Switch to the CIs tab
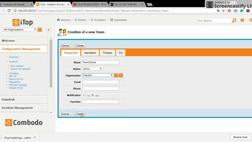The height and width of the screenshot is (142, 252). click(x=120, y=53)
